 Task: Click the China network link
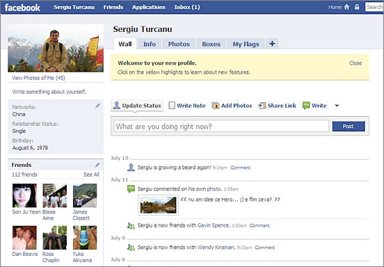[x=19, y=114]
